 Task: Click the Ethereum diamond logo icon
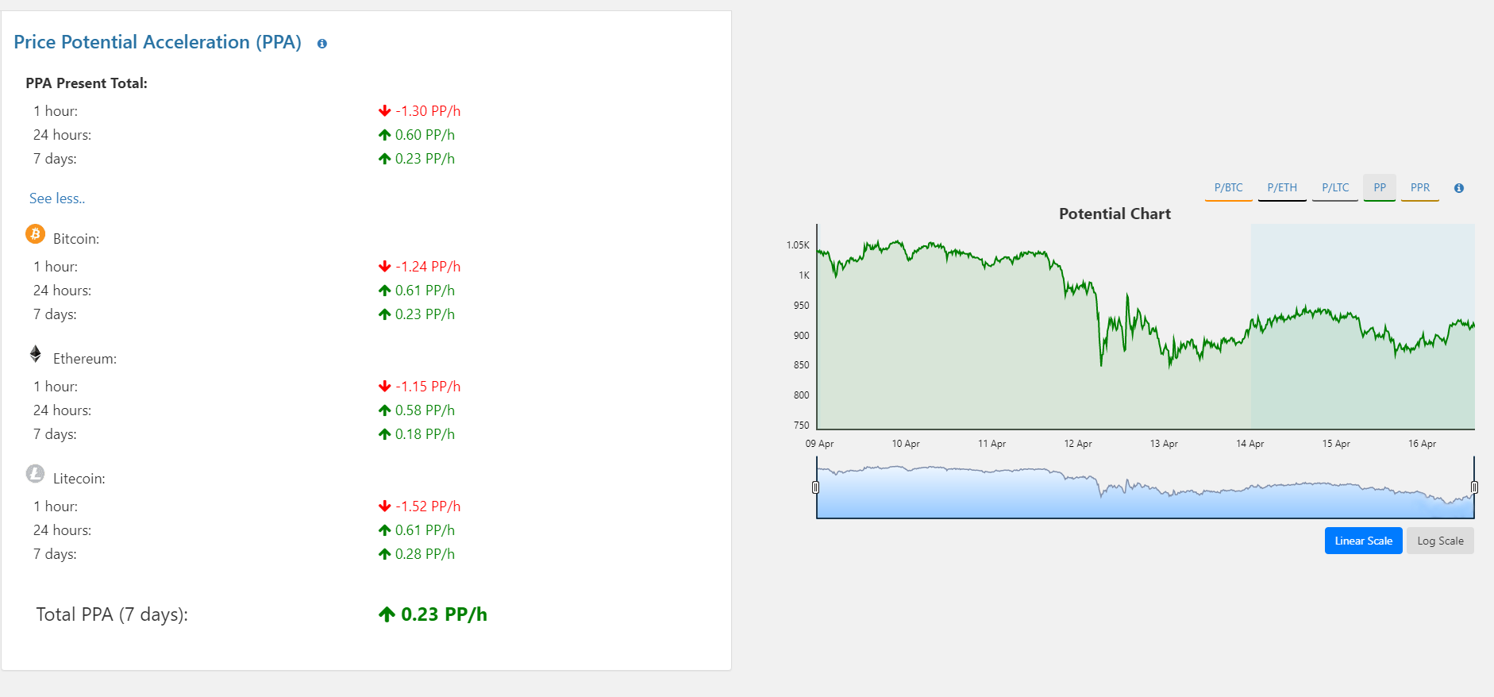(x=36, y=354)
